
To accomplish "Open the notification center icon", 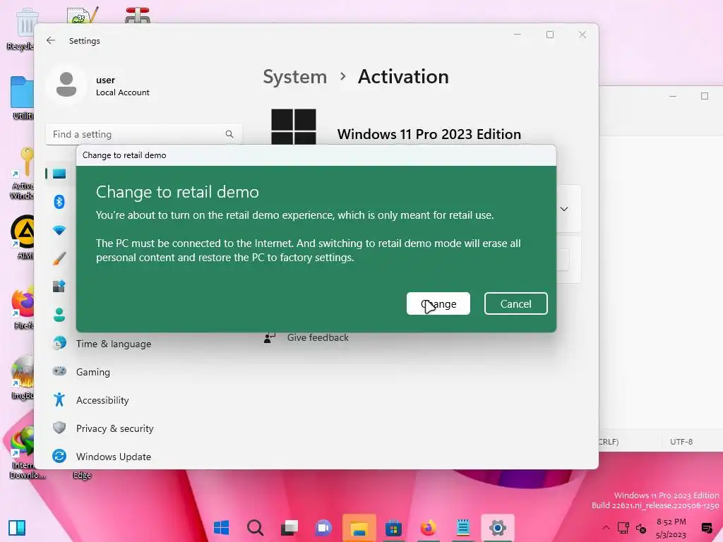I will pyautogui.click(x=706, y=528).
